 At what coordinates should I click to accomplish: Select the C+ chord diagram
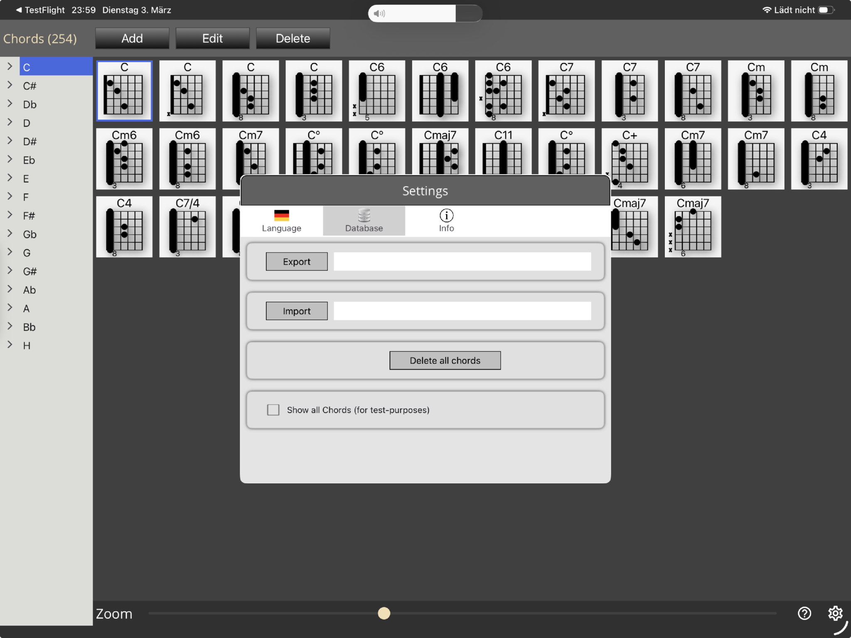pyautogui.click(x=629, y=158)
